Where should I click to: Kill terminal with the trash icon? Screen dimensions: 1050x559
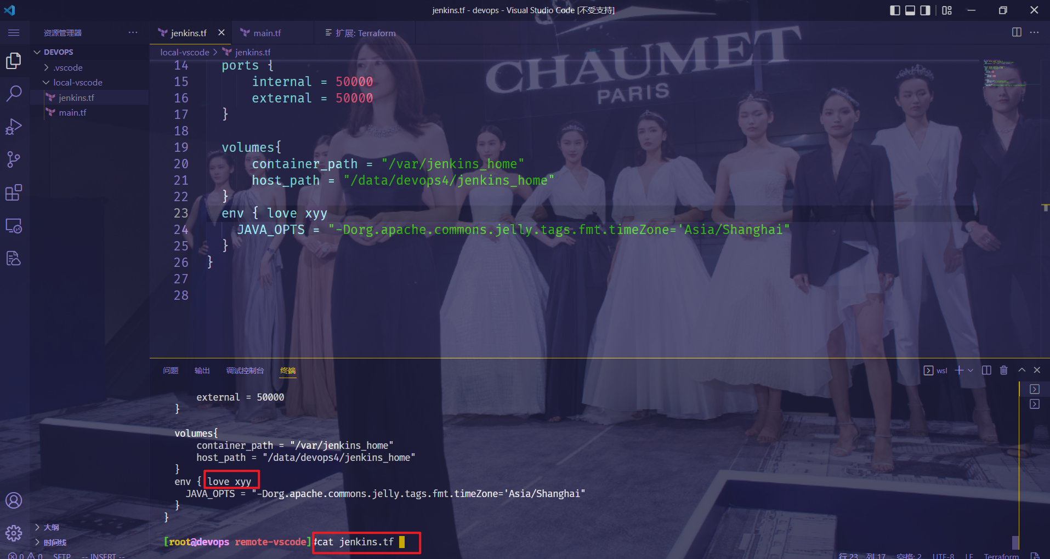coord(1004,370)
